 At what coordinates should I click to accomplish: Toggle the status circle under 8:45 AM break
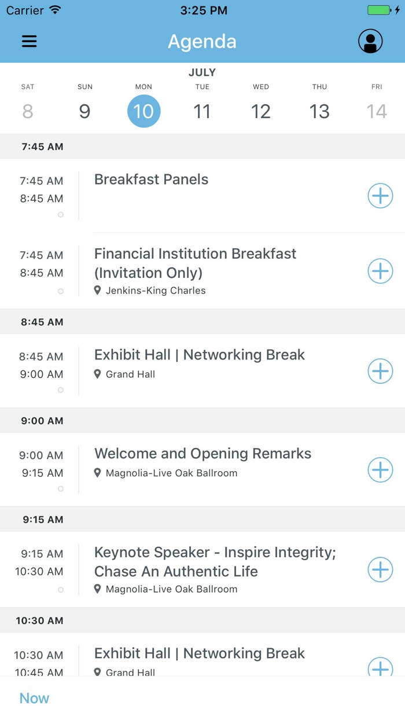(x=60, y=390)
